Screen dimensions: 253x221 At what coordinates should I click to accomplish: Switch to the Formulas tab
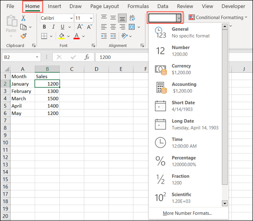(x=138, y=6)
